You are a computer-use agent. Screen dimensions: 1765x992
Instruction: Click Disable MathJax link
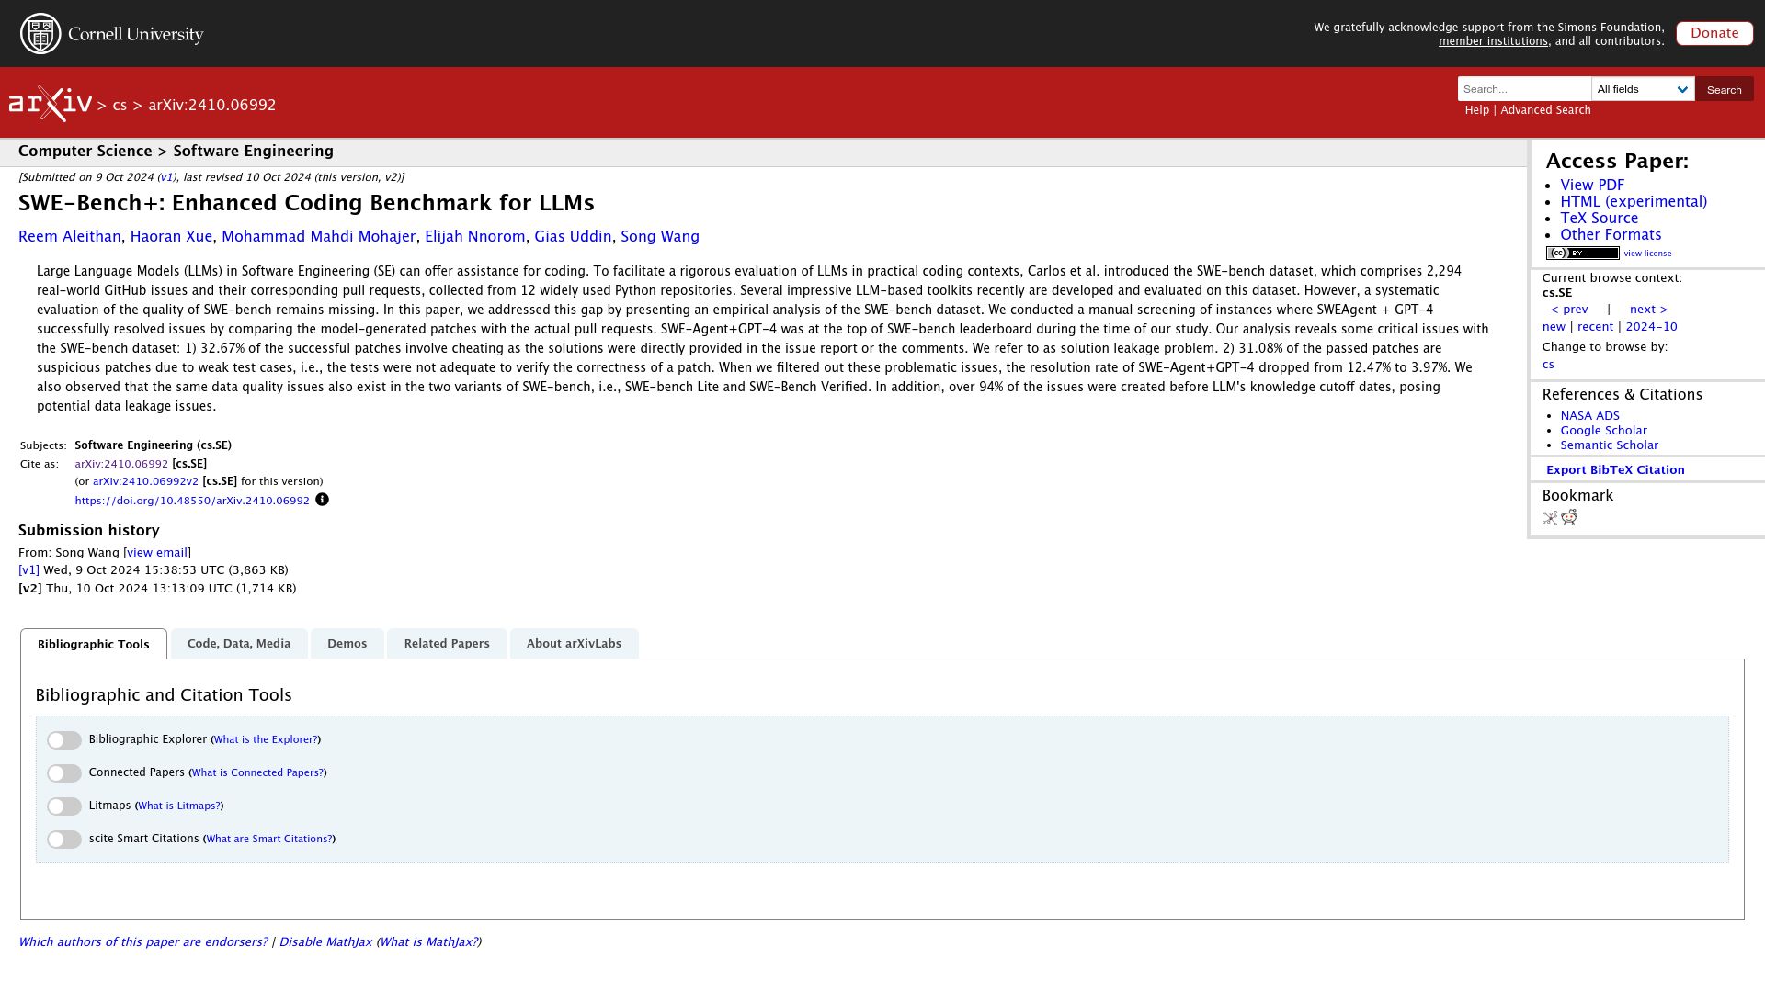pos(325,942)
